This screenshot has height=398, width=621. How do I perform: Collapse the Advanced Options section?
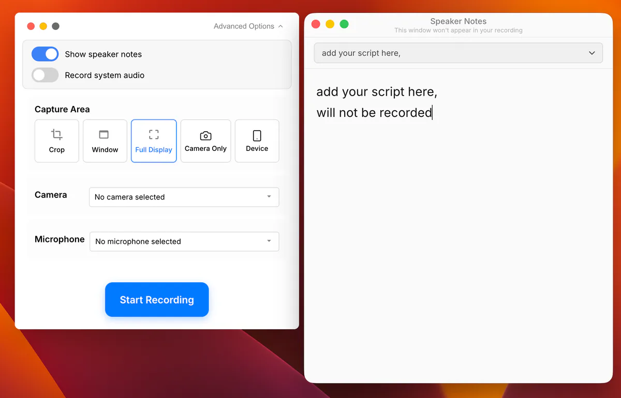[248, 26]
